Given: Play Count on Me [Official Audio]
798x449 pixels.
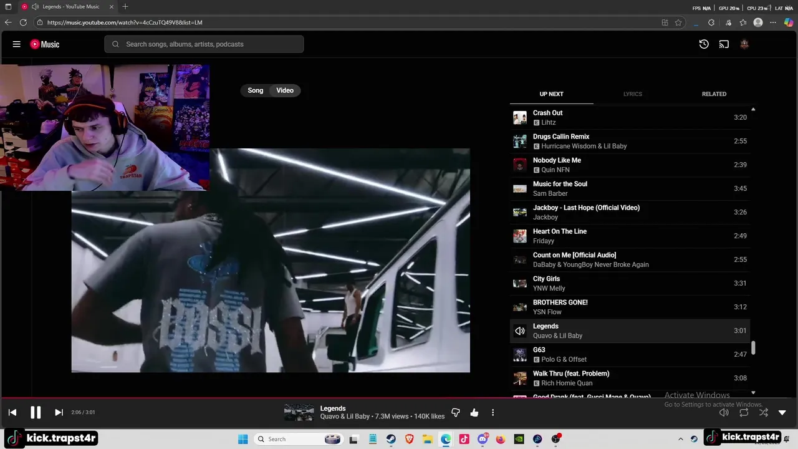Looking at the screenshot, I should coord(630,259).
